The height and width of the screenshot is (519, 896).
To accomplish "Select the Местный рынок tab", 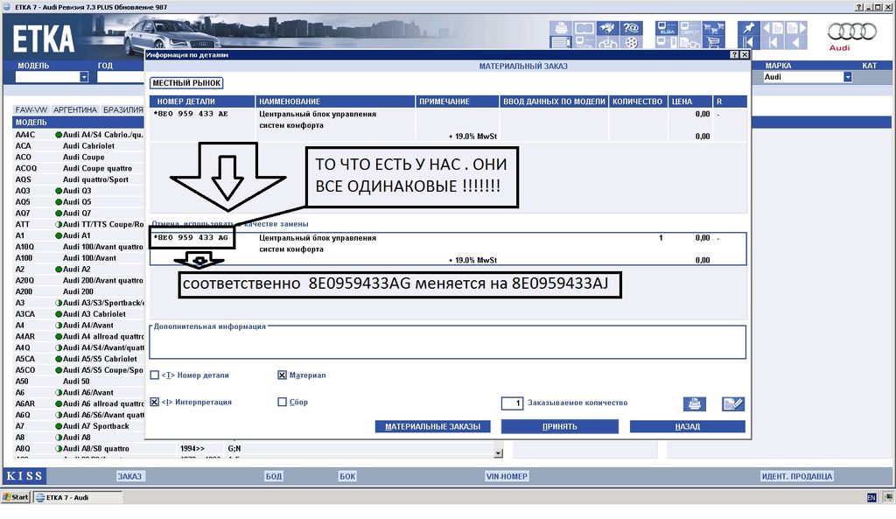I will (186, 83).
